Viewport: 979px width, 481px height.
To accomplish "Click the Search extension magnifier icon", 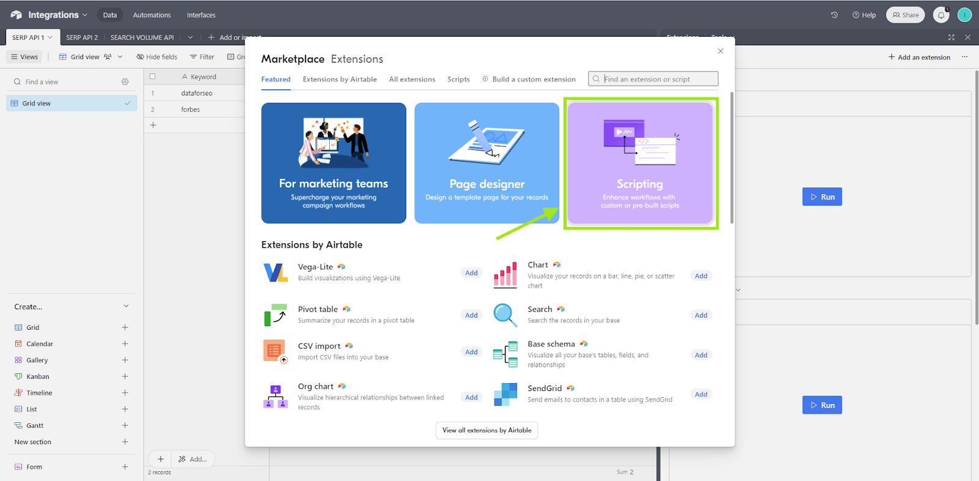I will click(505, 315).
